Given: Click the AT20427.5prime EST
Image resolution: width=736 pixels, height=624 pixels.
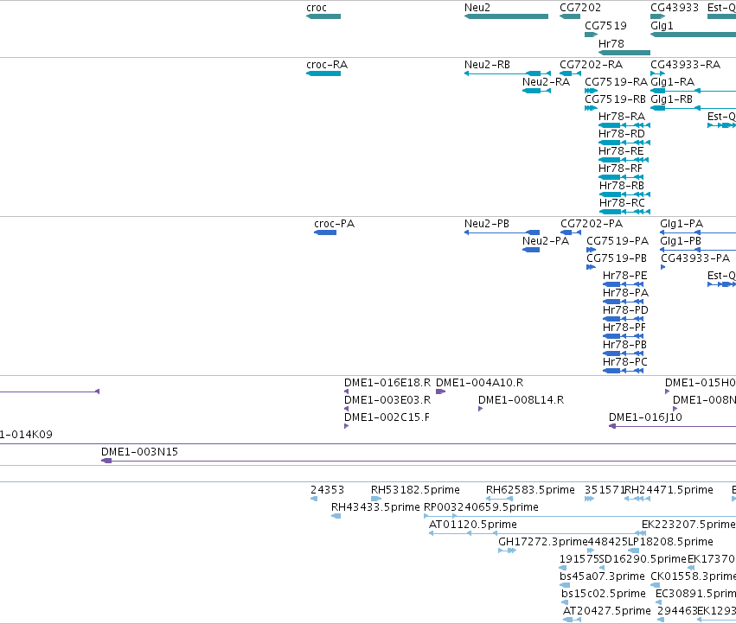Looking at the screenshot, I should 573,620.
